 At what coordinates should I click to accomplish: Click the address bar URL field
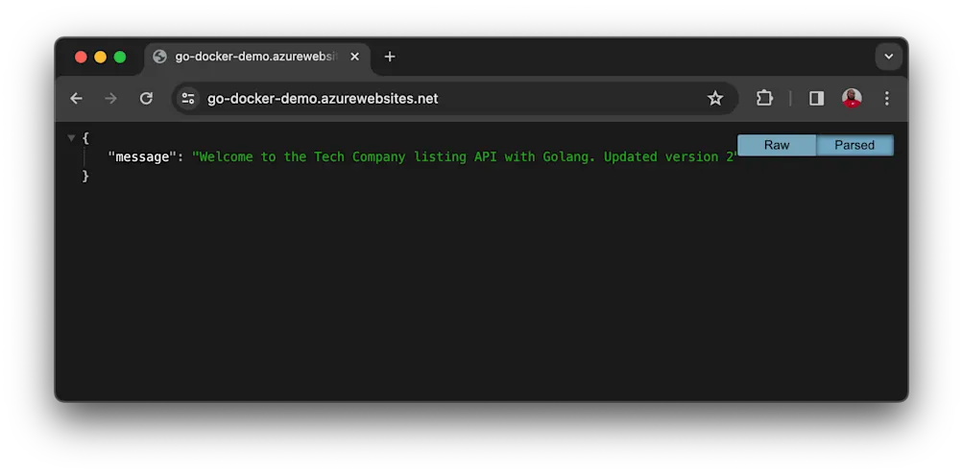(x=454, y=98)
